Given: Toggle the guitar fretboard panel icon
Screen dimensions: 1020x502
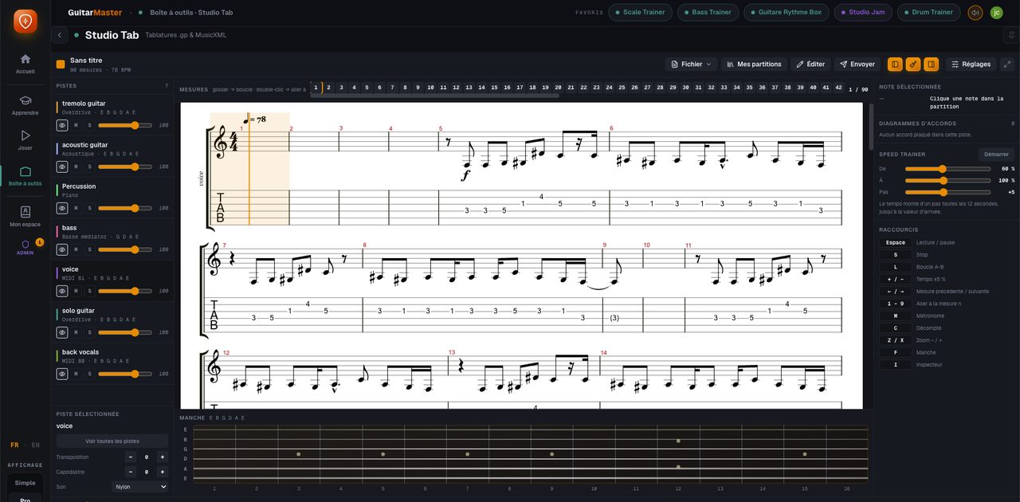Looking at the screenshot, I should [913, 64].
